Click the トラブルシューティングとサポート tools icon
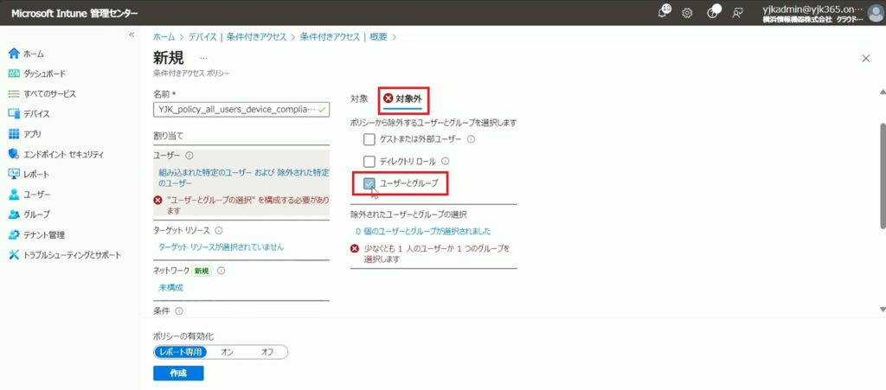 click(x=14, y=255)
